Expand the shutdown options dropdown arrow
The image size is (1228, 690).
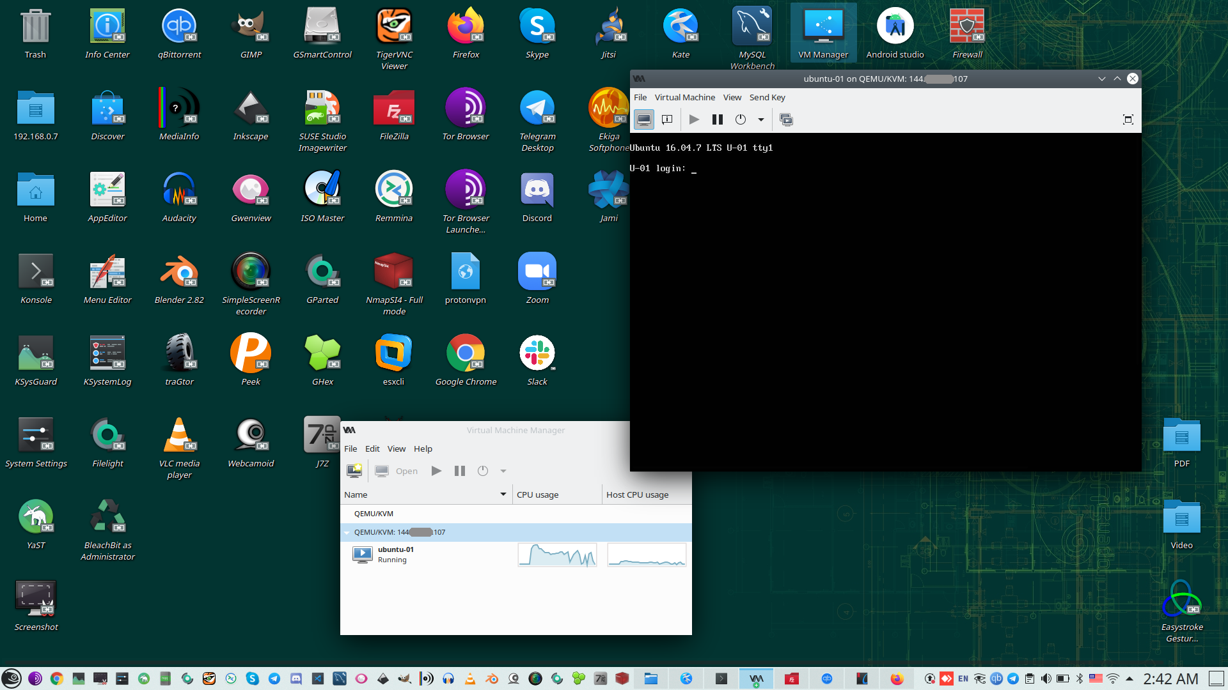click(761, 119)
